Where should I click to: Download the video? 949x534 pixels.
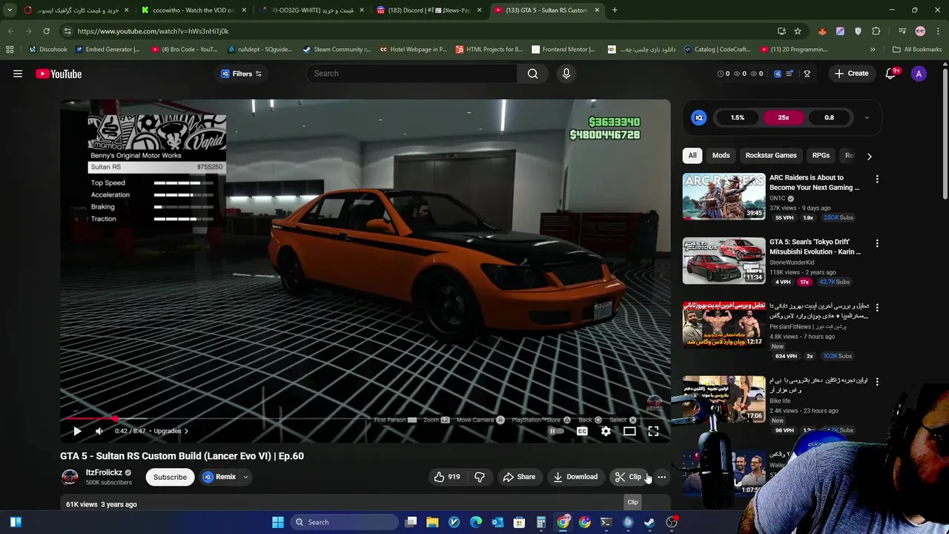(575, 477)
